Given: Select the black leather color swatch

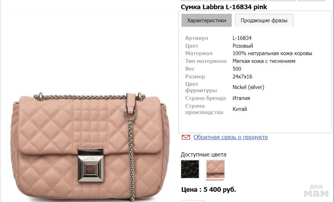Looking at the screenshot, I should 190,169.
